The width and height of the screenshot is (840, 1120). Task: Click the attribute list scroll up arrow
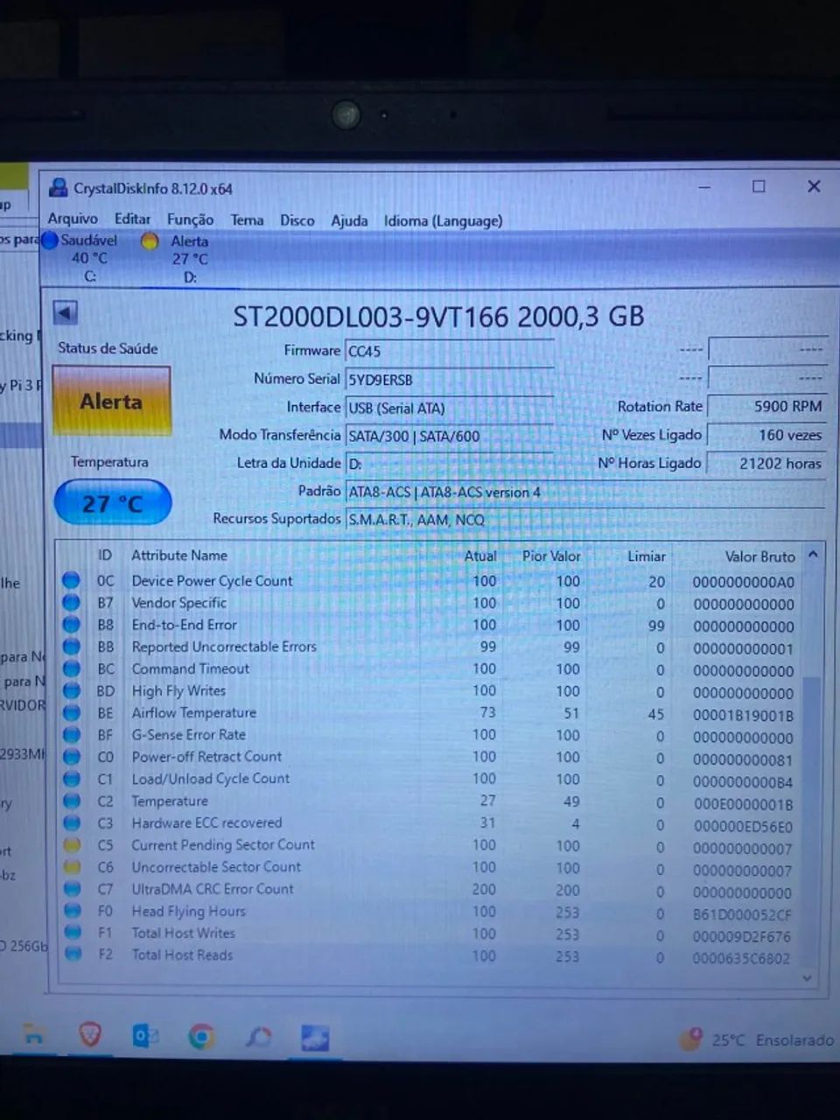(813, 555)
